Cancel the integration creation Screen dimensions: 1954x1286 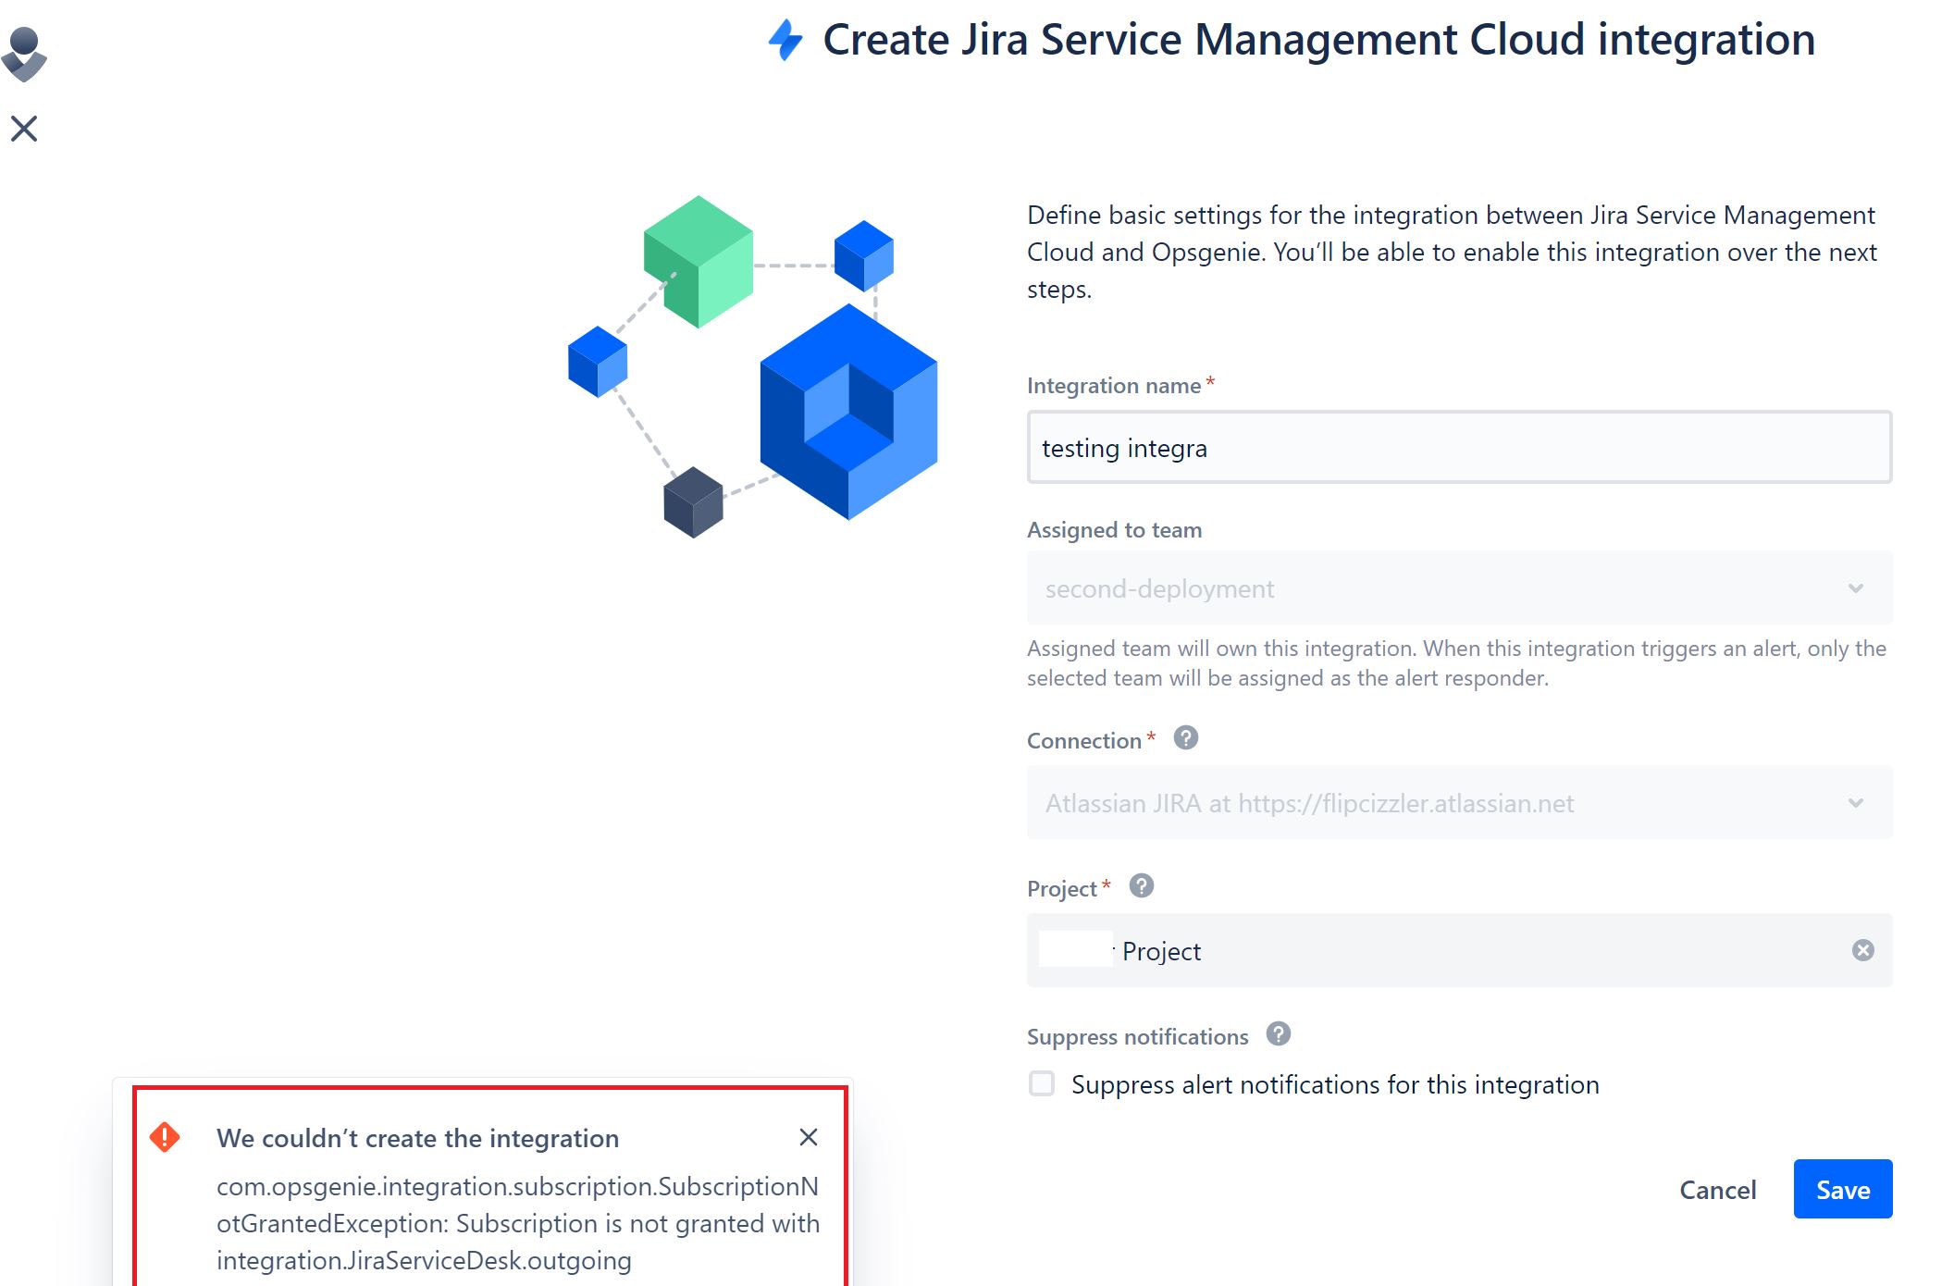(1717, 1190)
